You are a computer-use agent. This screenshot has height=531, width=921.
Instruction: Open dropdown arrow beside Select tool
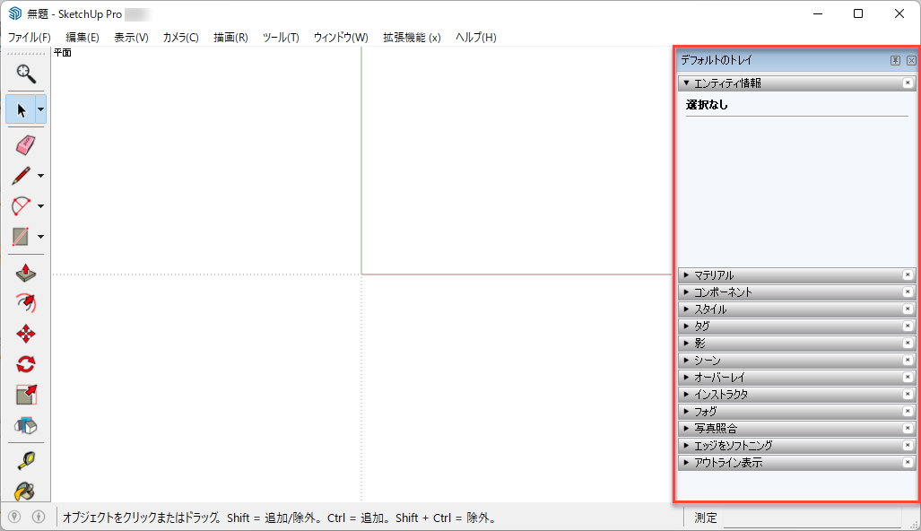[41, 109]
